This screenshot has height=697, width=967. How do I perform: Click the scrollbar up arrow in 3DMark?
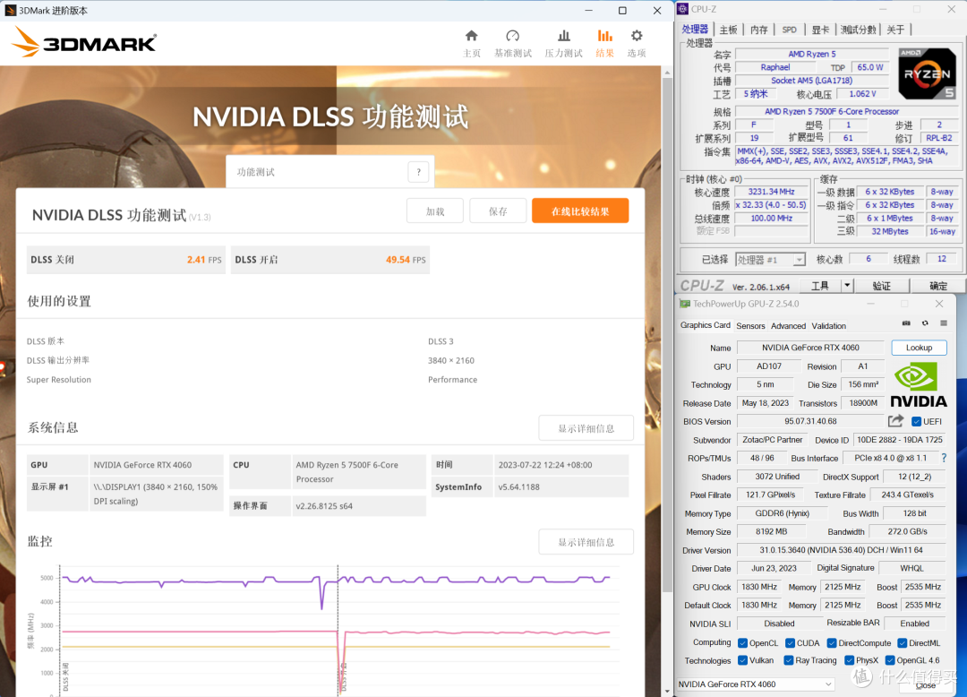click(x=667, y=73)
